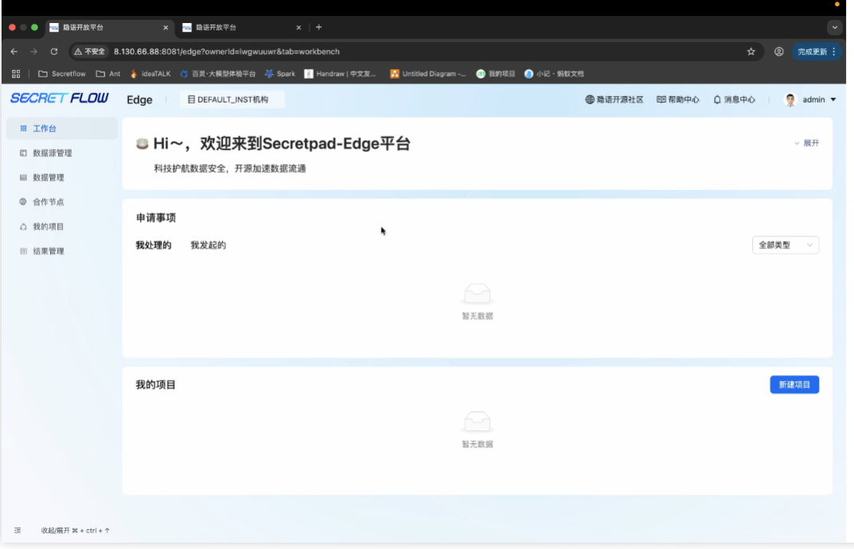This screenshot has height=549, width=854.
Task: Click the 工作台 grid icon
Action: click(23, 128)
